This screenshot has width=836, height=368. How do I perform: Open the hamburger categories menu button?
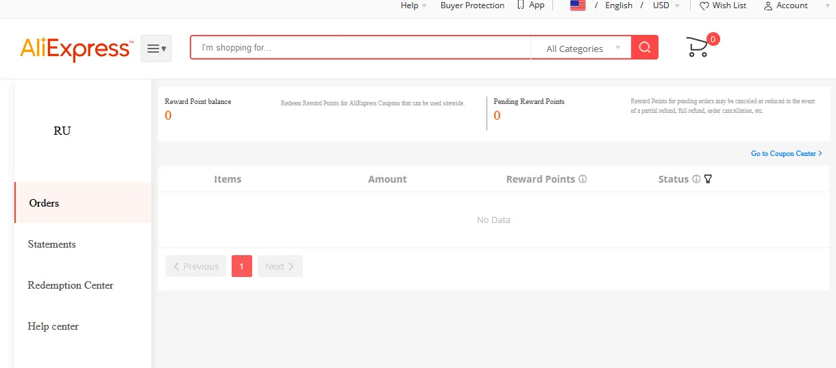(156, 49)
